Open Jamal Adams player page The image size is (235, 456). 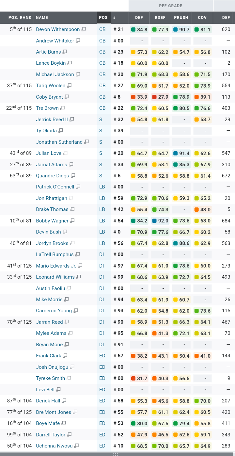click(52, 165)
